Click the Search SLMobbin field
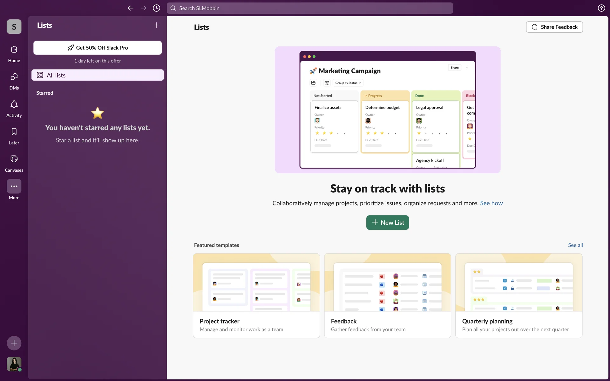The width and height of the screenshot is (610, 381). pyautogui.click(x=310, y=8)
